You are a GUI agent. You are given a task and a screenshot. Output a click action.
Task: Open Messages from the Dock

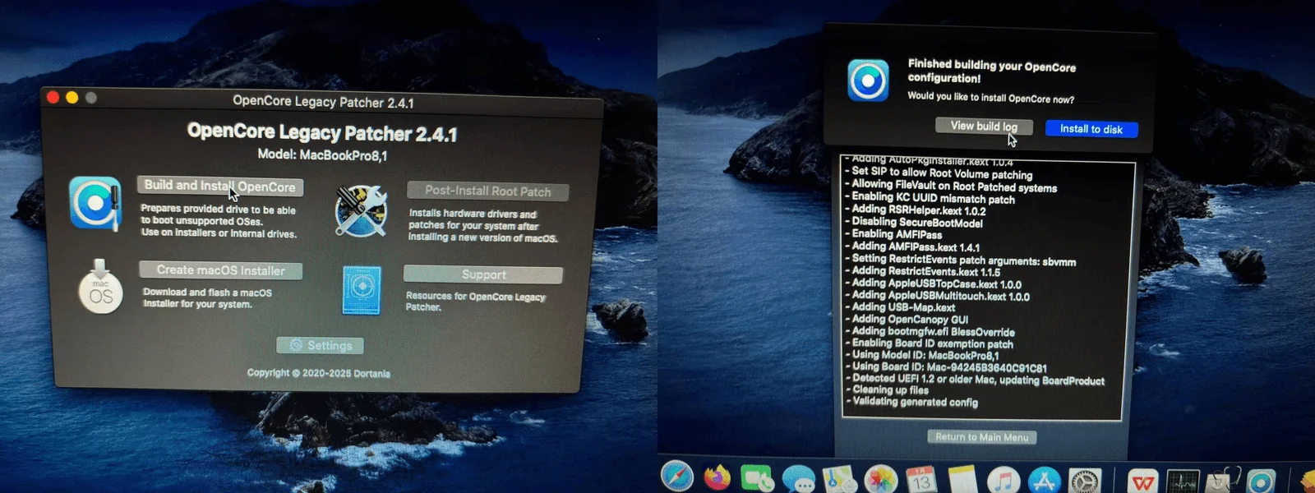798,479
